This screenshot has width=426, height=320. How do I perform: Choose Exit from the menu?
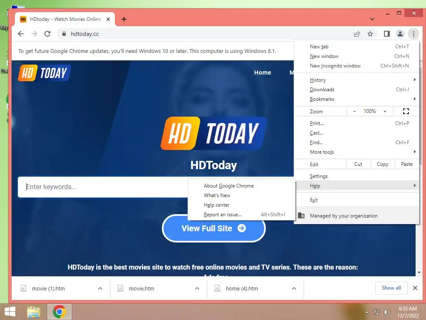coord(357,200)
